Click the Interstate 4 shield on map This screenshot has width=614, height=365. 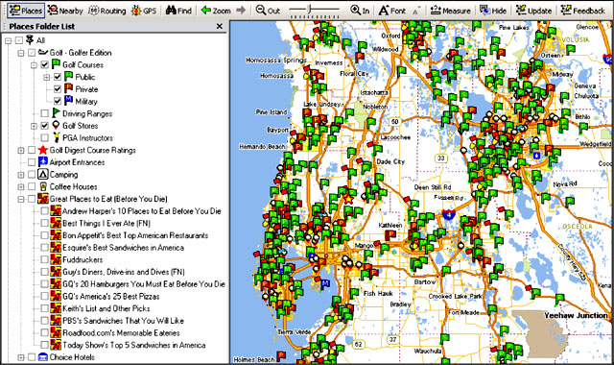pyautogui.click(x=448, y=215)
